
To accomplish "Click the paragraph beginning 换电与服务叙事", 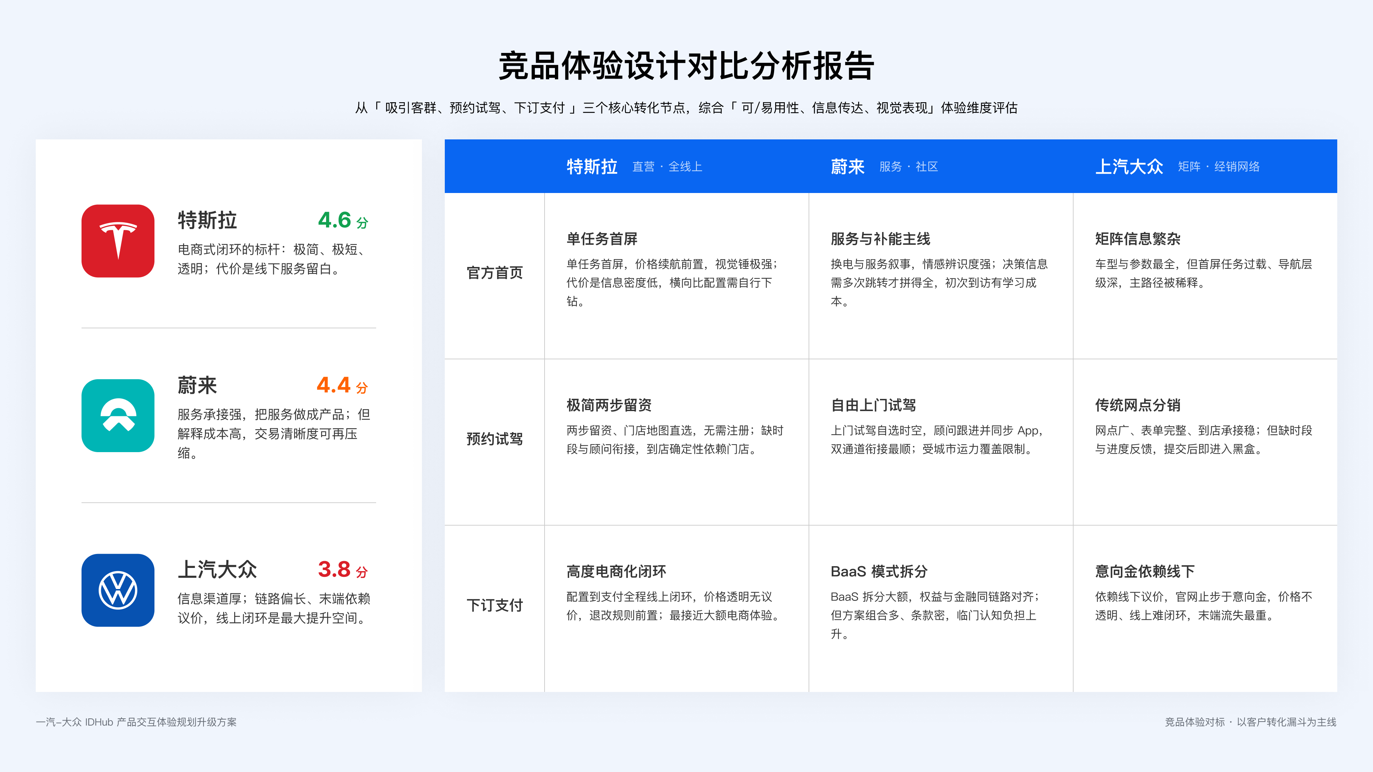I will tap(939, 282).
